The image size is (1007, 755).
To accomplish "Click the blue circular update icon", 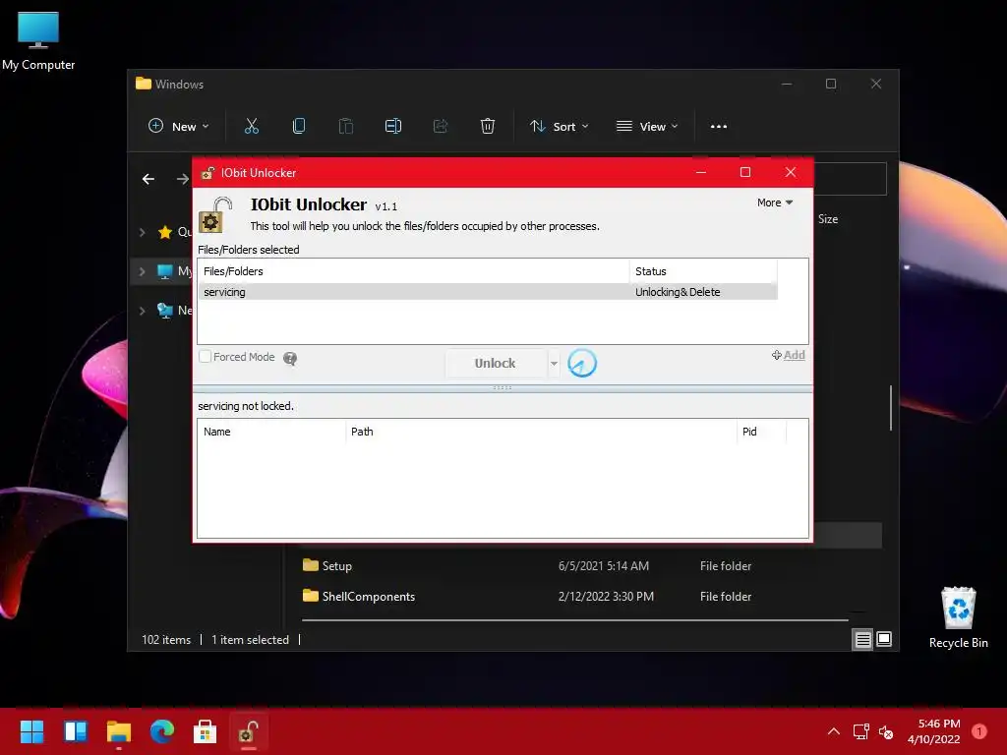I will (x=582, y=364).
